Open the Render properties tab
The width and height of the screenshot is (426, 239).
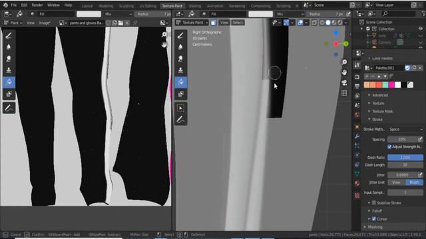(x=357, y=77)
